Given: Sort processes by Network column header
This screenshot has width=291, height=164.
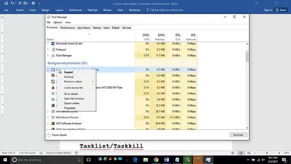Looking at the screenshot, I should pyautogui.click(x=189, y=37).
